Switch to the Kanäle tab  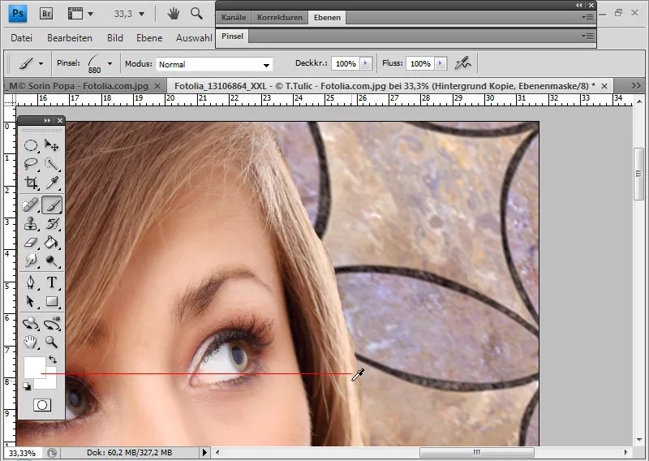234,17
